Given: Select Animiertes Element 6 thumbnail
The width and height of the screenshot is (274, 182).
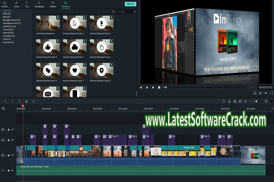Looking at the screenshot, I should tap(48, 23).
